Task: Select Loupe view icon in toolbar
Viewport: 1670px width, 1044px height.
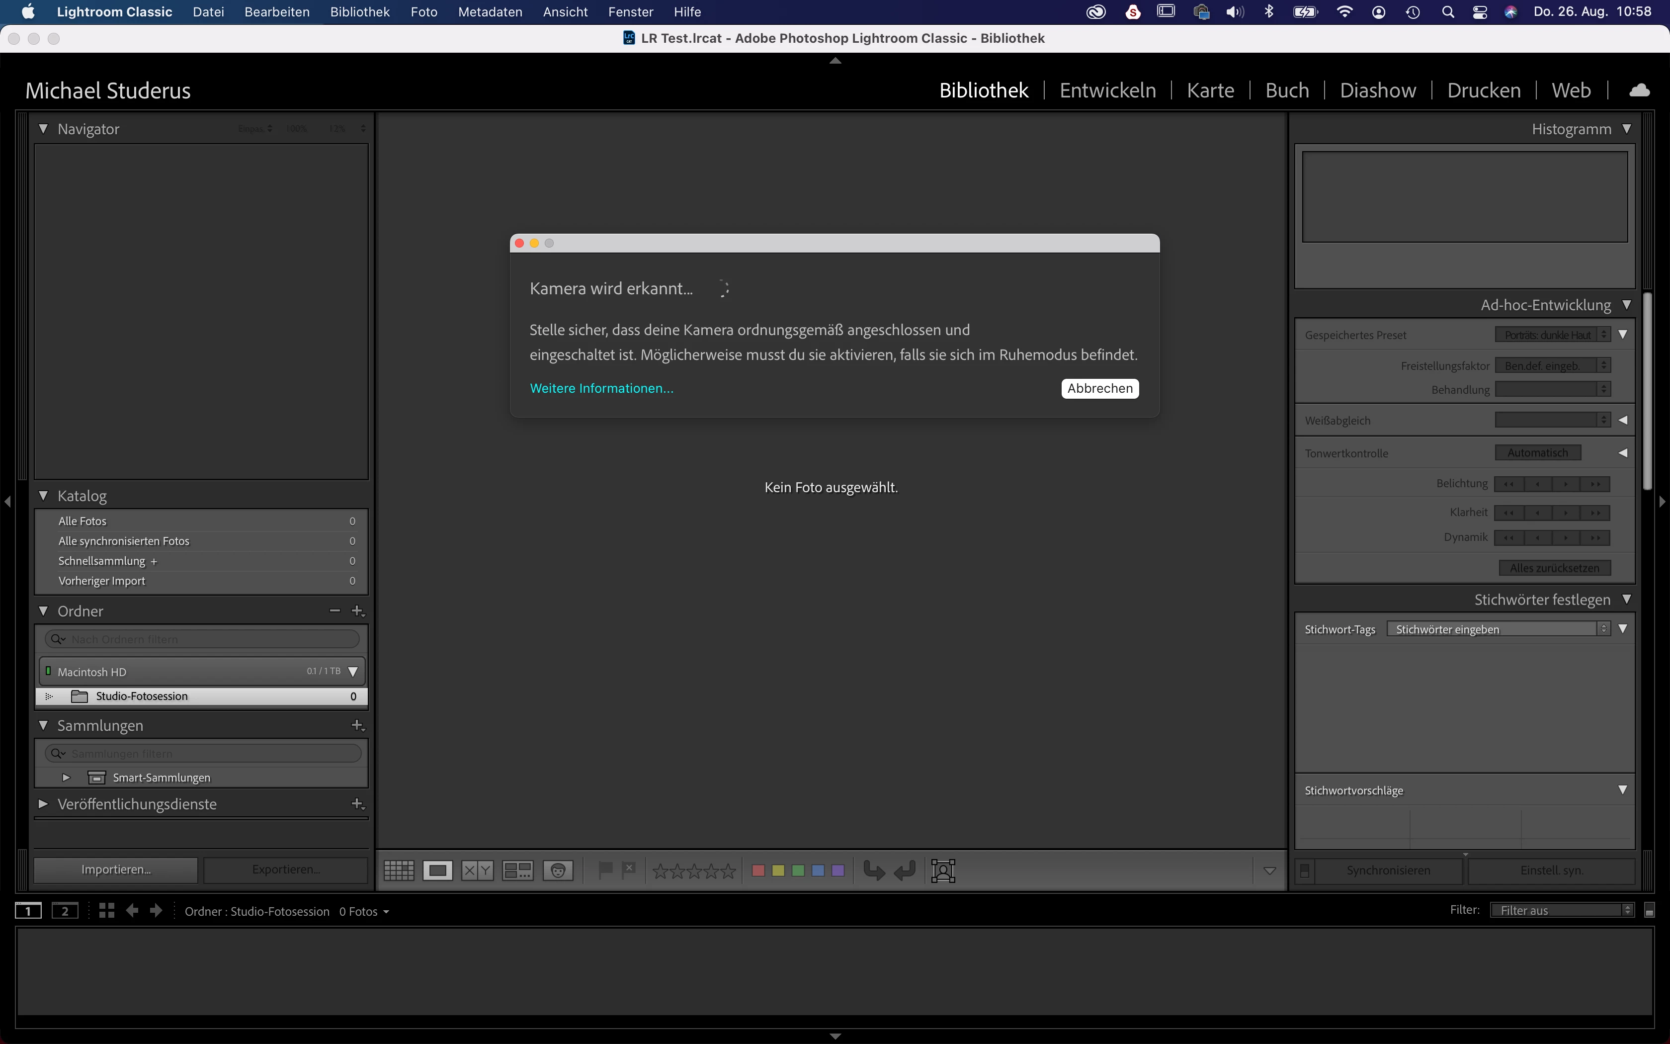Action: click(x=437, y=870)
